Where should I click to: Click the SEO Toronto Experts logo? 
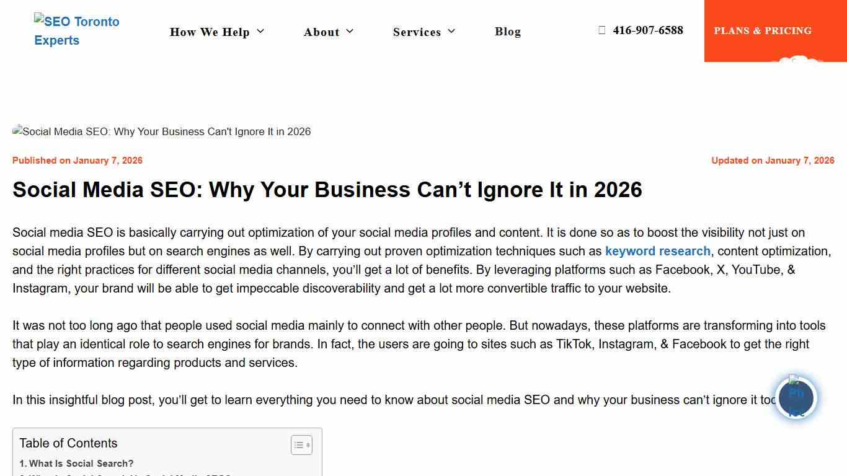click(76, 31)
